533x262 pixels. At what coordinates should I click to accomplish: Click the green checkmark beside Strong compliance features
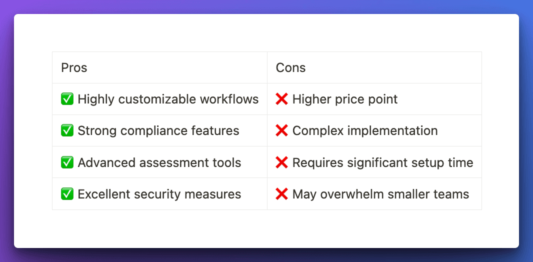(67, 130)
